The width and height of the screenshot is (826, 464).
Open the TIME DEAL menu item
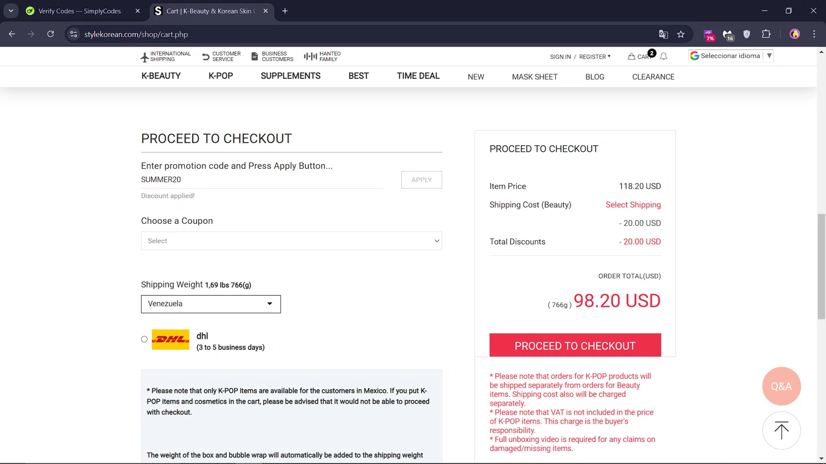pos(418,76)
